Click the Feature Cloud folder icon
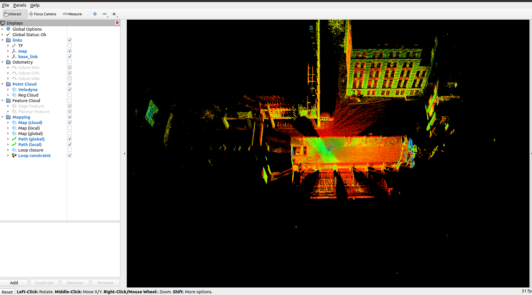 pos(8,100)
